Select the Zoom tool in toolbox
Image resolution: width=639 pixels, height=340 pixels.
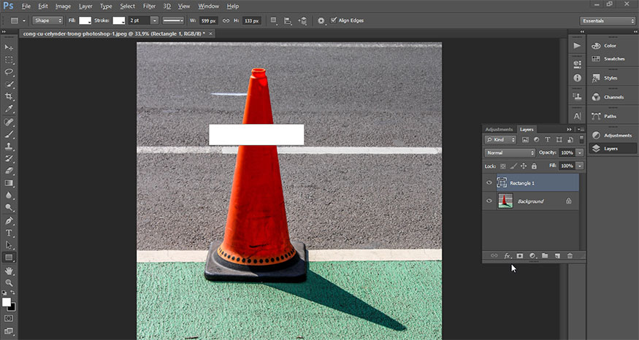pos(9,282)
